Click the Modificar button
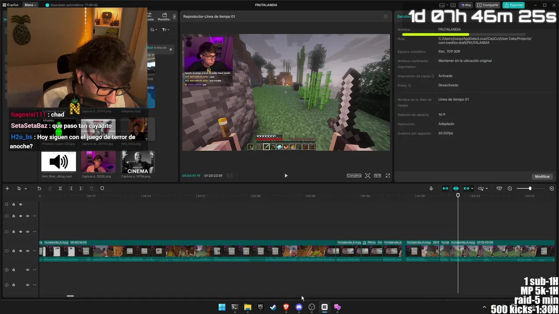This screenshot has height=314, width=559. point(542,177)
